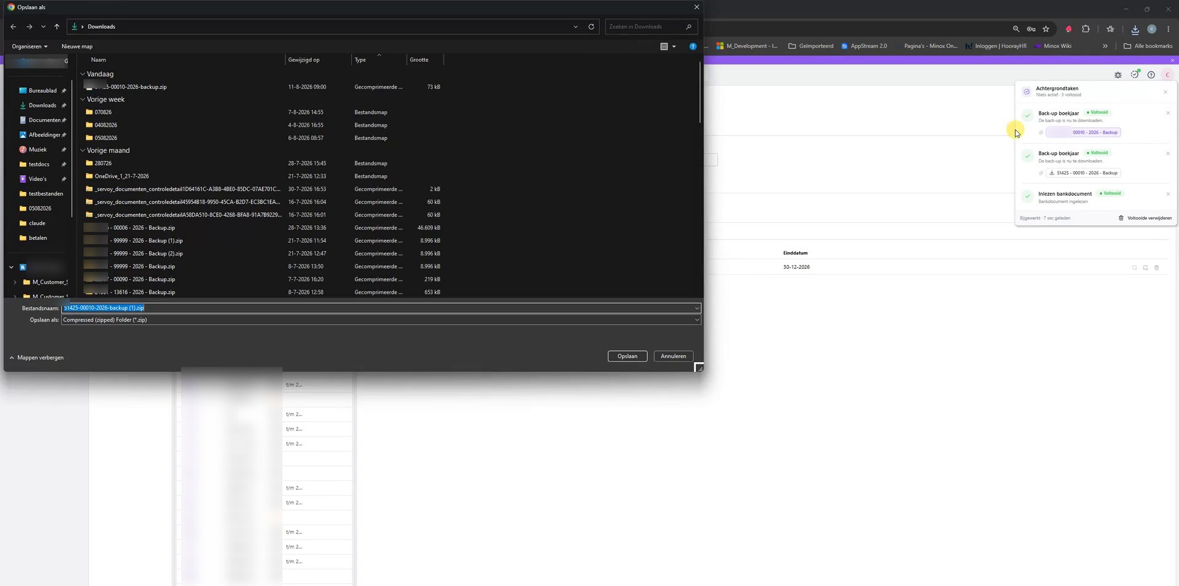Click the Zoeken in Downloads search field
This screenshot has height=586, width=1179.
651,27
